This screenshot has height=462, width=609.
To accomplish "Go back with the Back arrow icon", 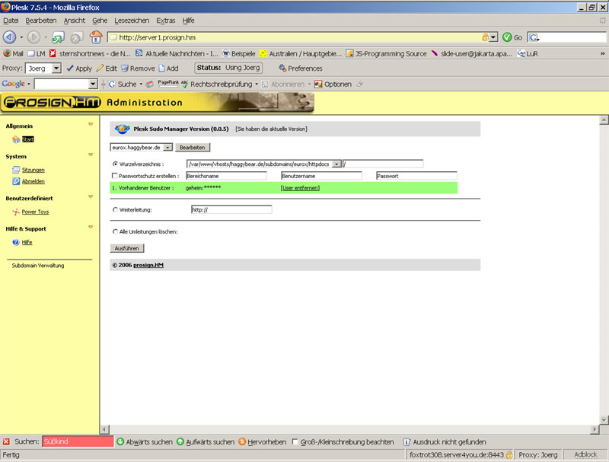I will (9, 37).
